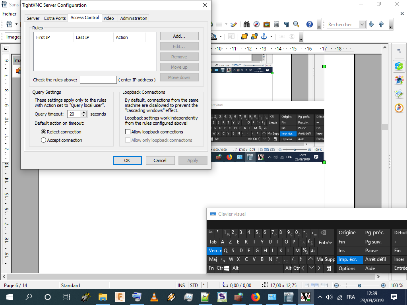This screenshot has height=305, width=407.
Task: Click the Rechercher search text field
Action: (343, 24)
